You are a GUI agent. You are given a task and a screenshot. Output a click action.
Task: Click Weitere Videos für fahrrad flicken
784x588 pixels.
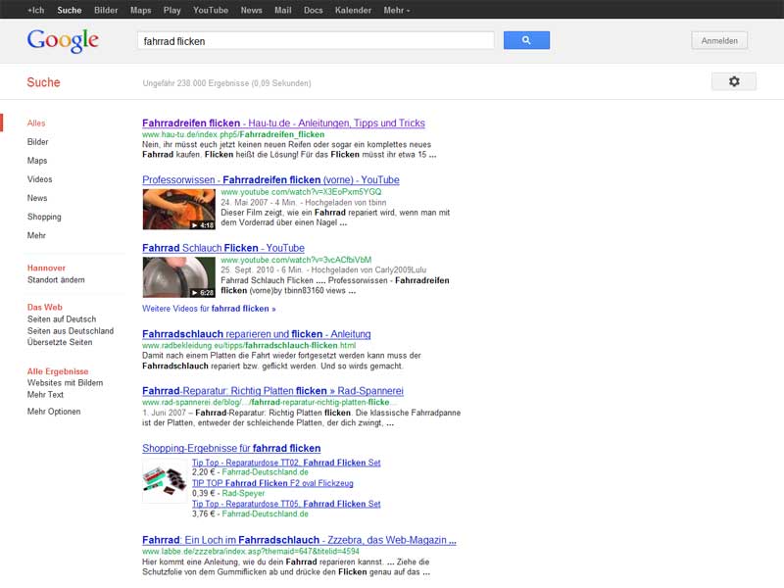(x=209, y=309)
